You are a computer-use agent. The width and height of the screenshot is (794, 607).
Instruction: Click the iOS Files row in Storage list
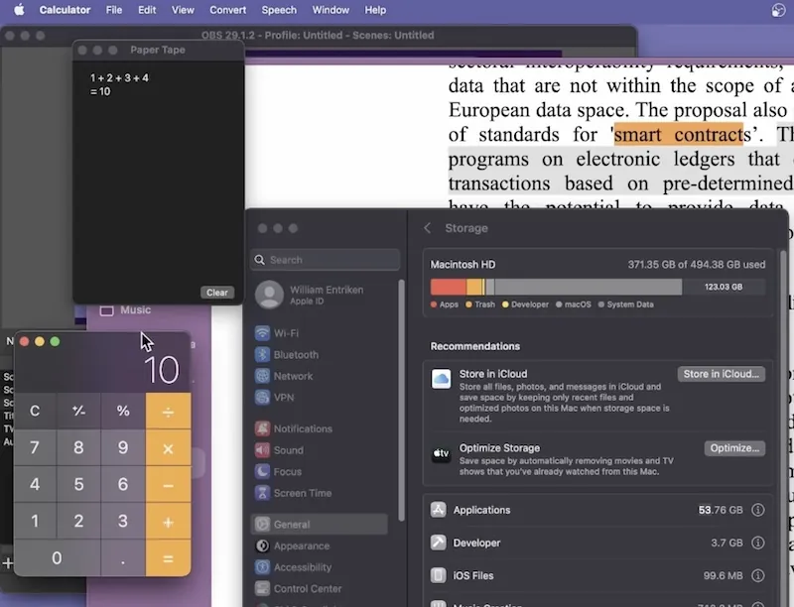597,575
